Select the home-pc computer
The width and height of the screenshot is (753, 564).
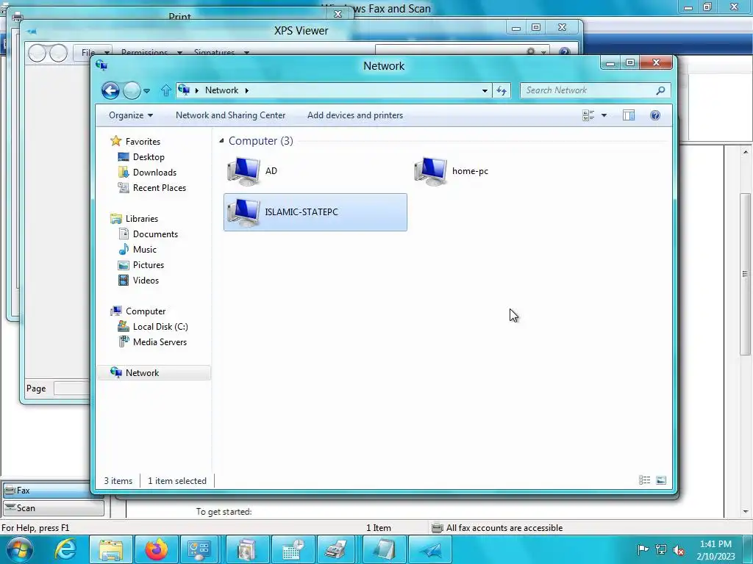502,170
